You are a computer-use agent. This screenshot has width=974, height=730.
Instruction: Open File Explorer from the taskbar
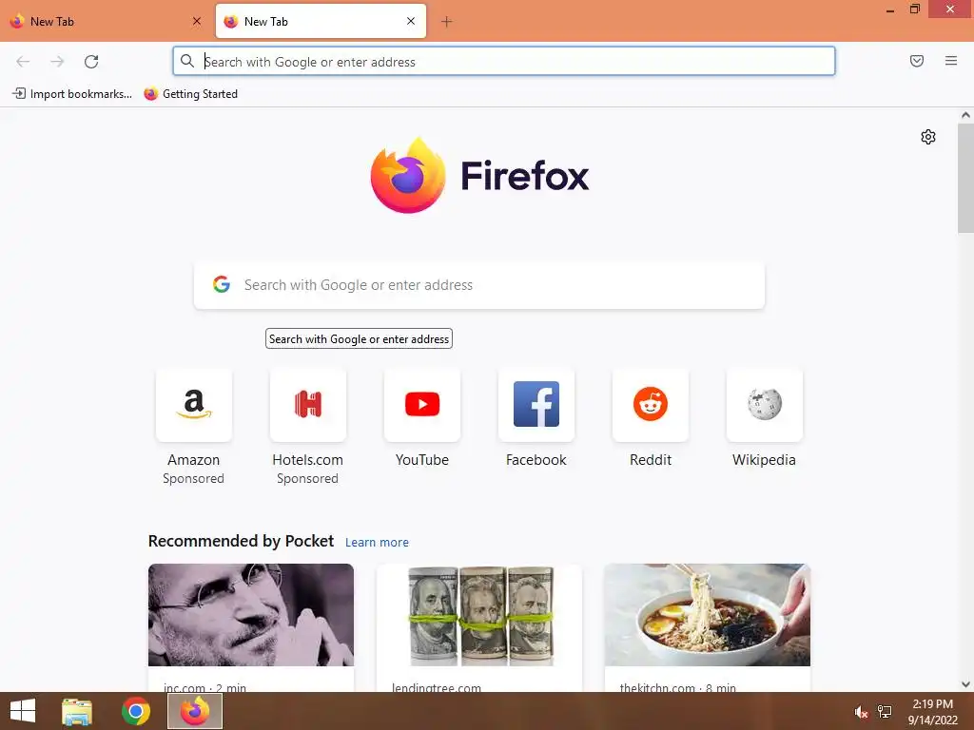[77, 711]
